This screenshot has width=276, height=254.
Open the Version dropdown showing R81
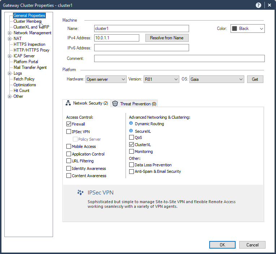tap(161, 79)
